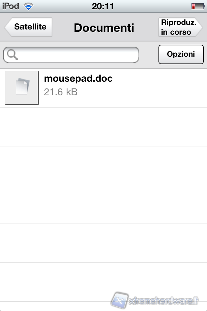Tap the 20:11 clock in status bar

pos(103,6)
